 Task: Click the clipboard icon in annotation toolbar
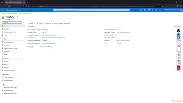[x=178, y=63]
